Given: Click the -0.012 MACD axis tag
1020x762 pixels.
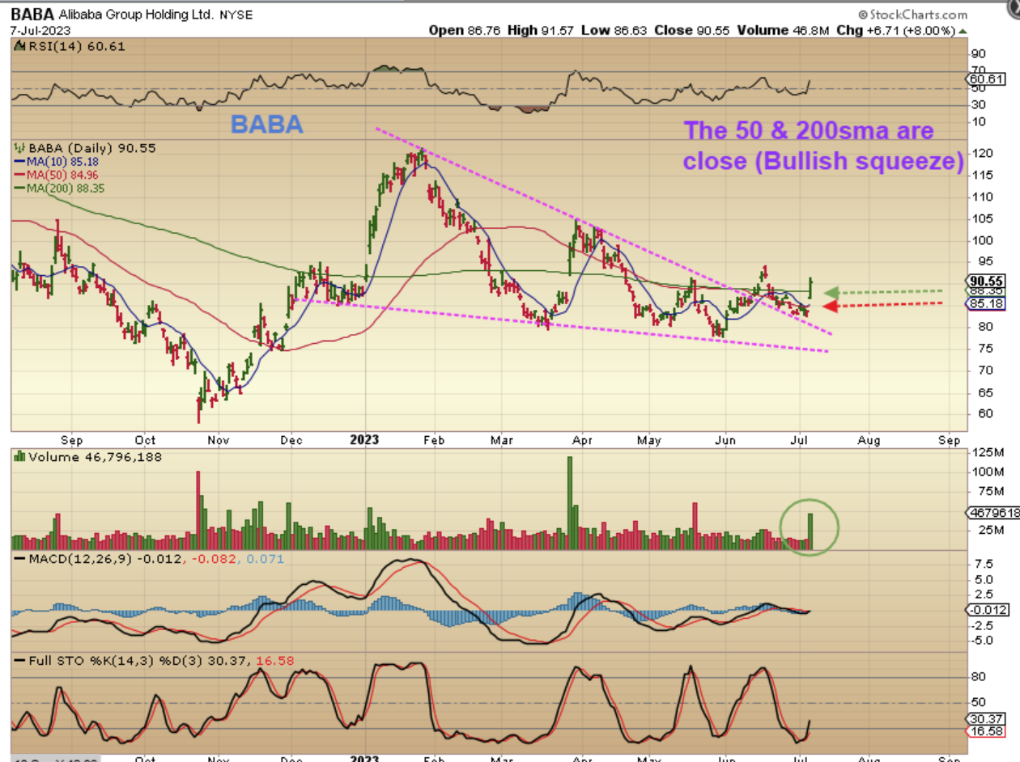Looking at the screenshot, I should [988, 610].
